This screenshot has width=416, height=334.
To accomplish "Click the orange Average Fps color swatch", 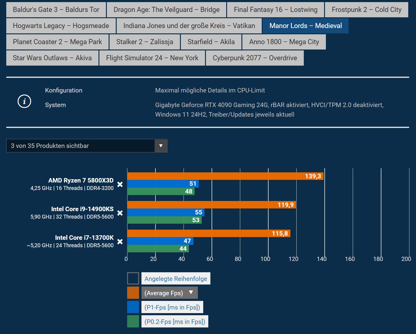I will tap(133, 293).
